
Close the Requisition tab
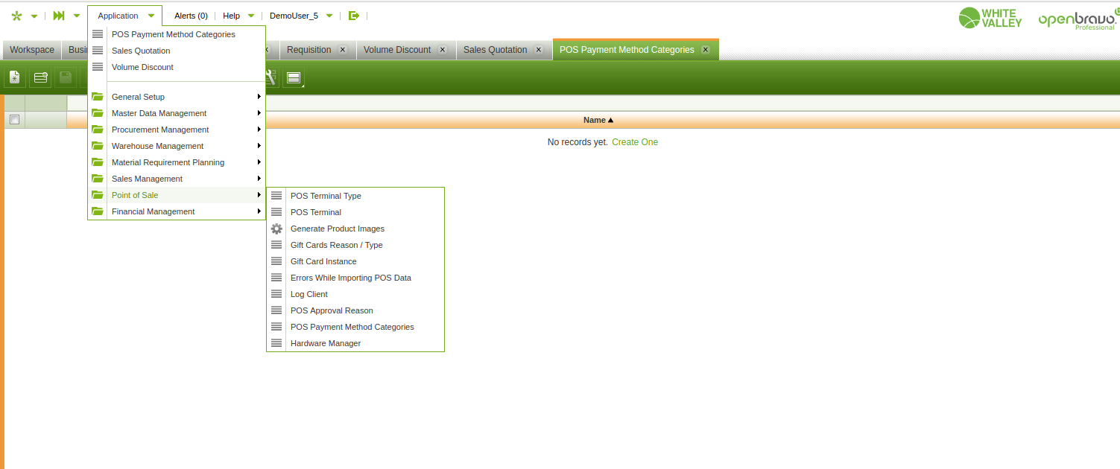click(343, 50)
